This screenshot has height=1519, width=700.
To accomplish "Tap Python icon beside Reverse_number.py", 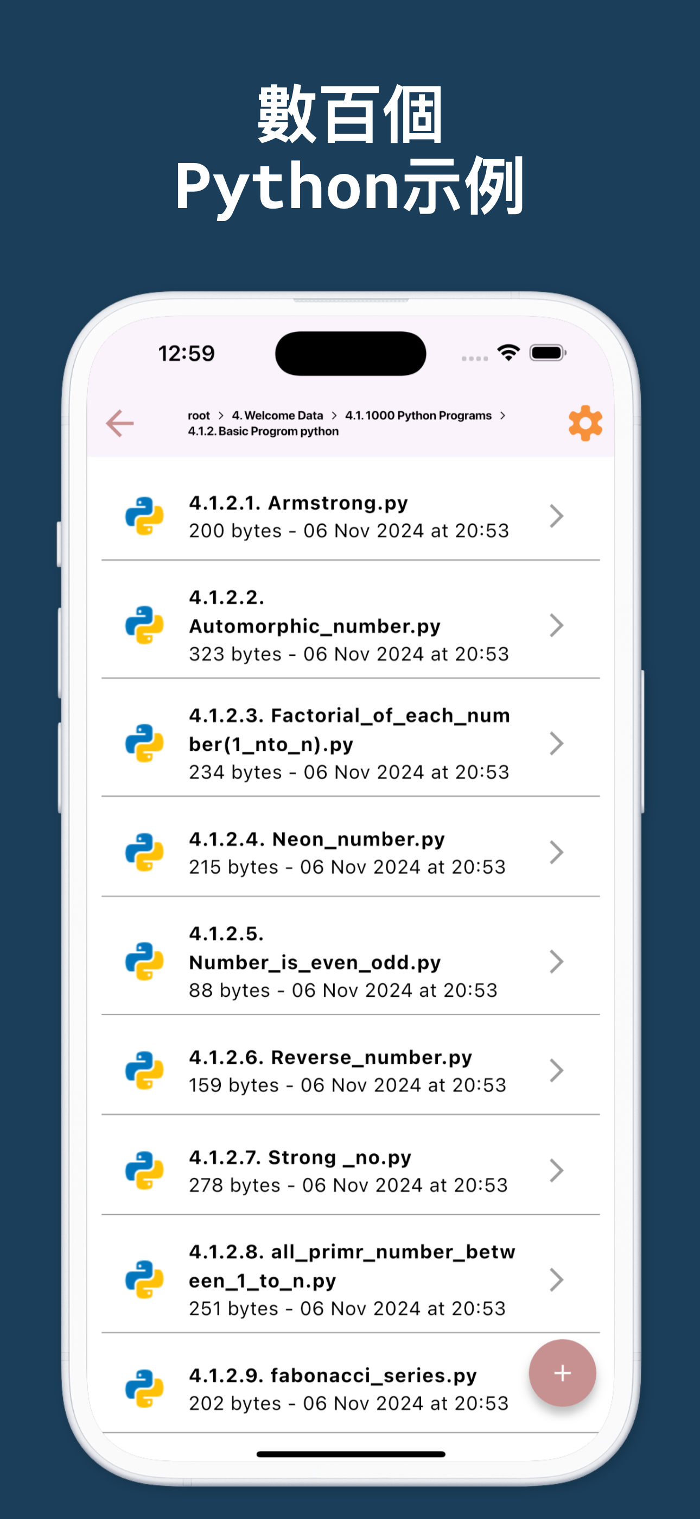I will point(144,1070).
